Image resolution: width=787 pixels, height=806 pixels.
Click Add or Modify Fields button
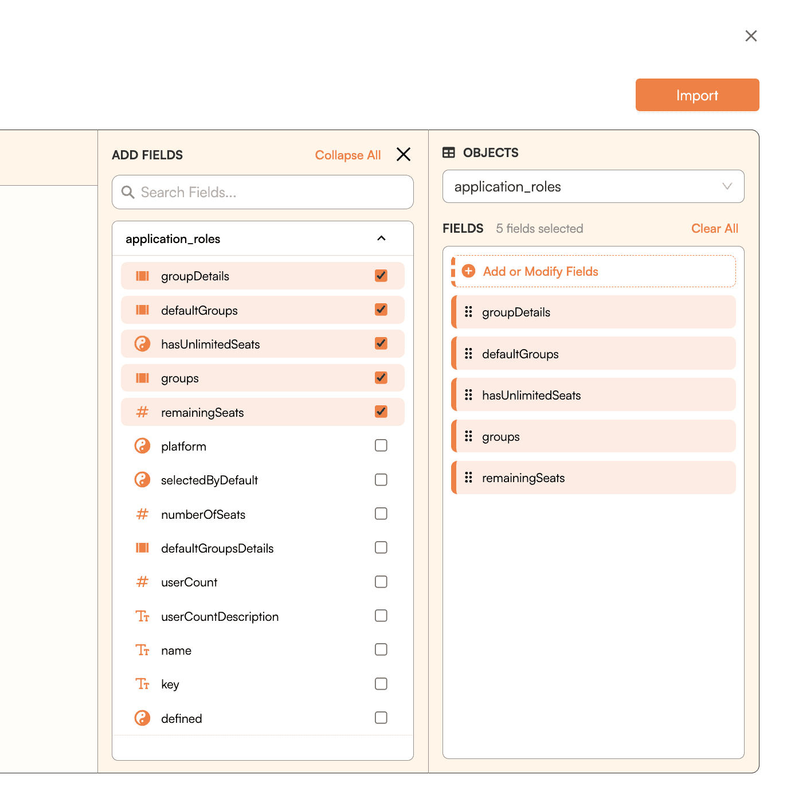593,271
